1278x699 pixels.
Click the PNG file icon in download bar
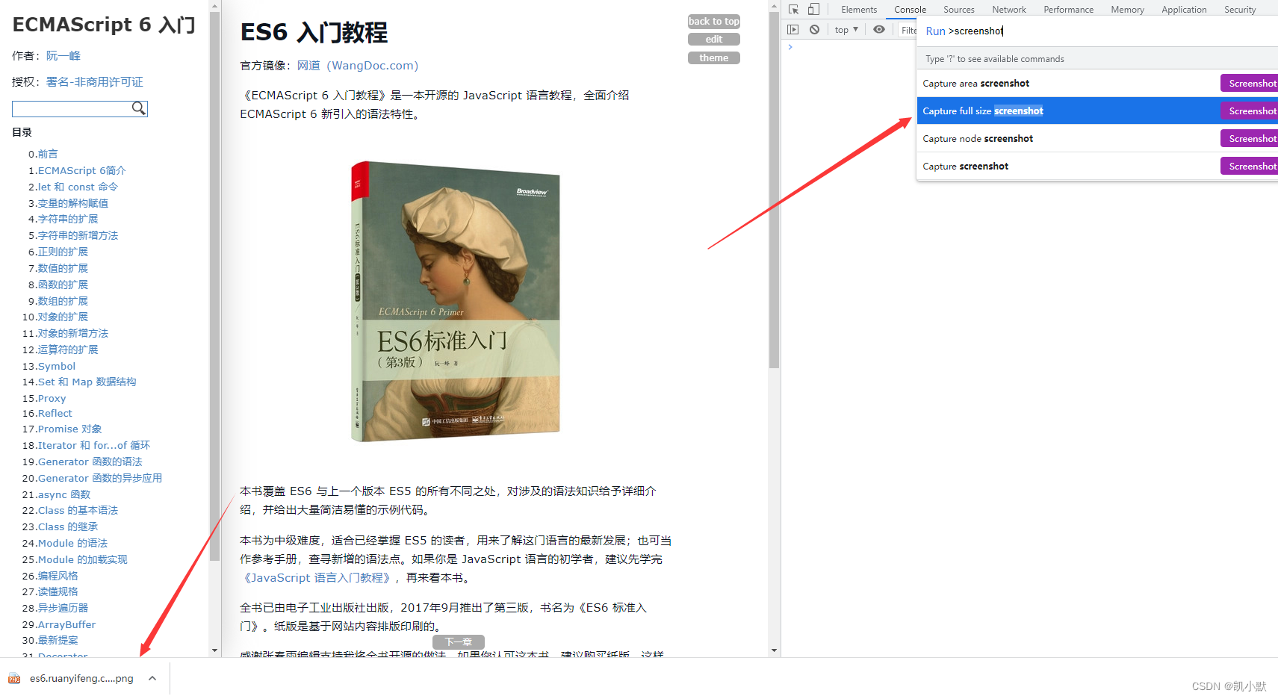tap(14, 679)
